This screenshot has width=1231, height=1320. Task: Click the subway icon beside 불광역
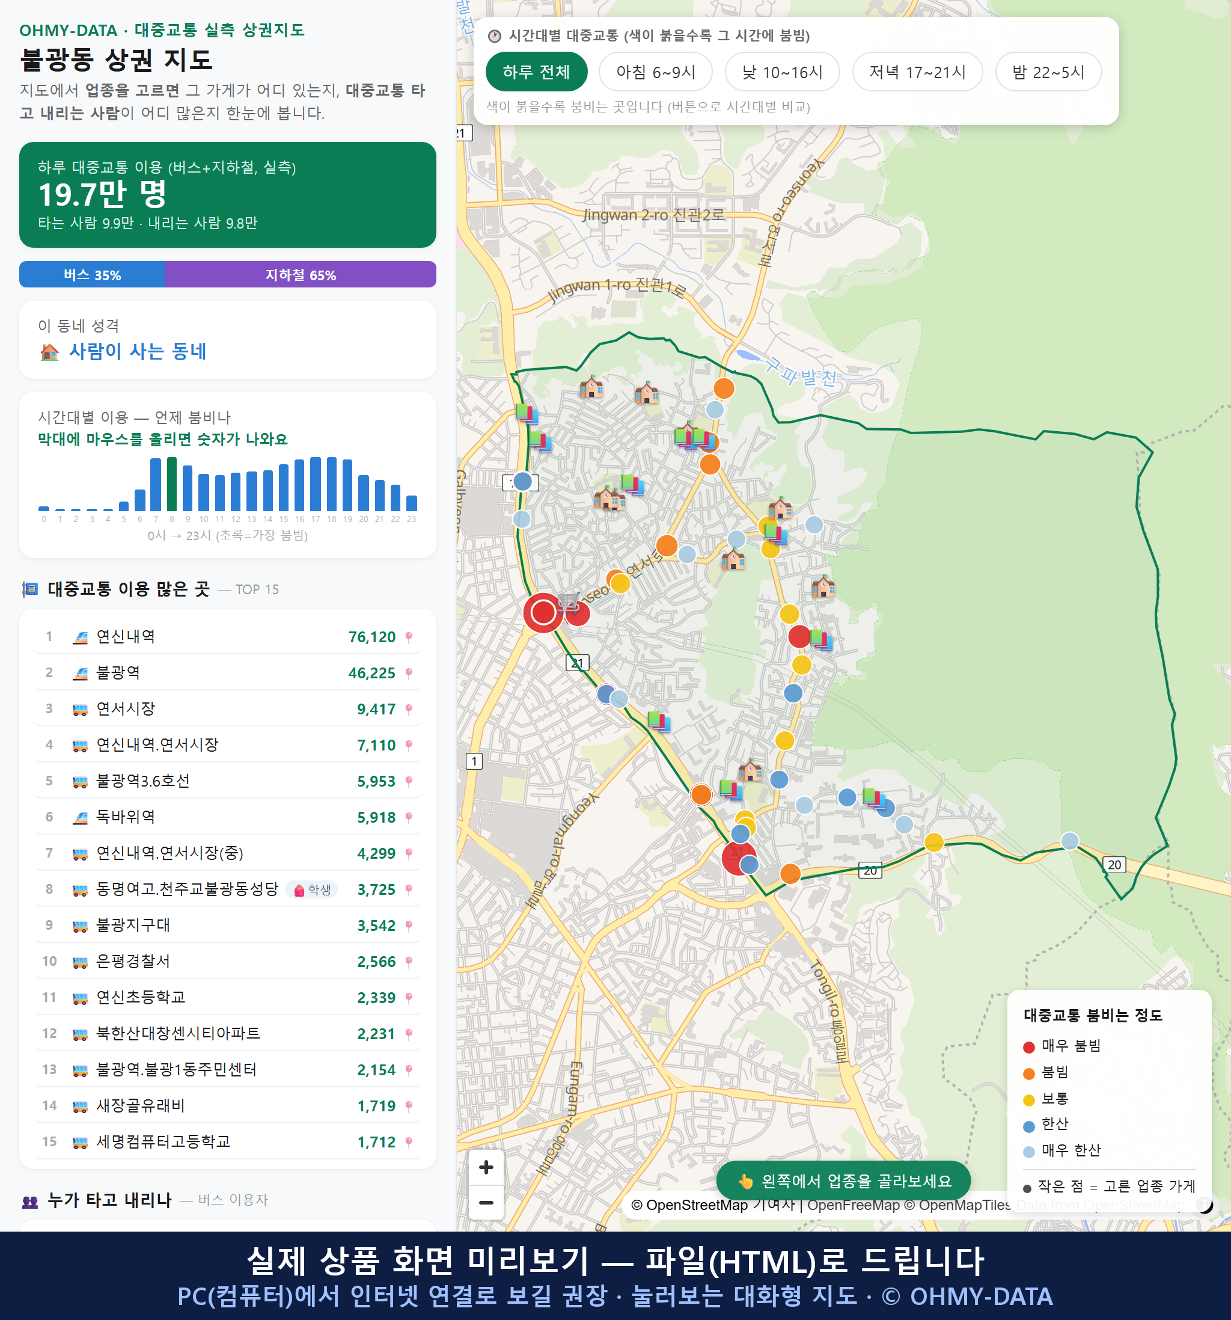click(x=81, y=674)
